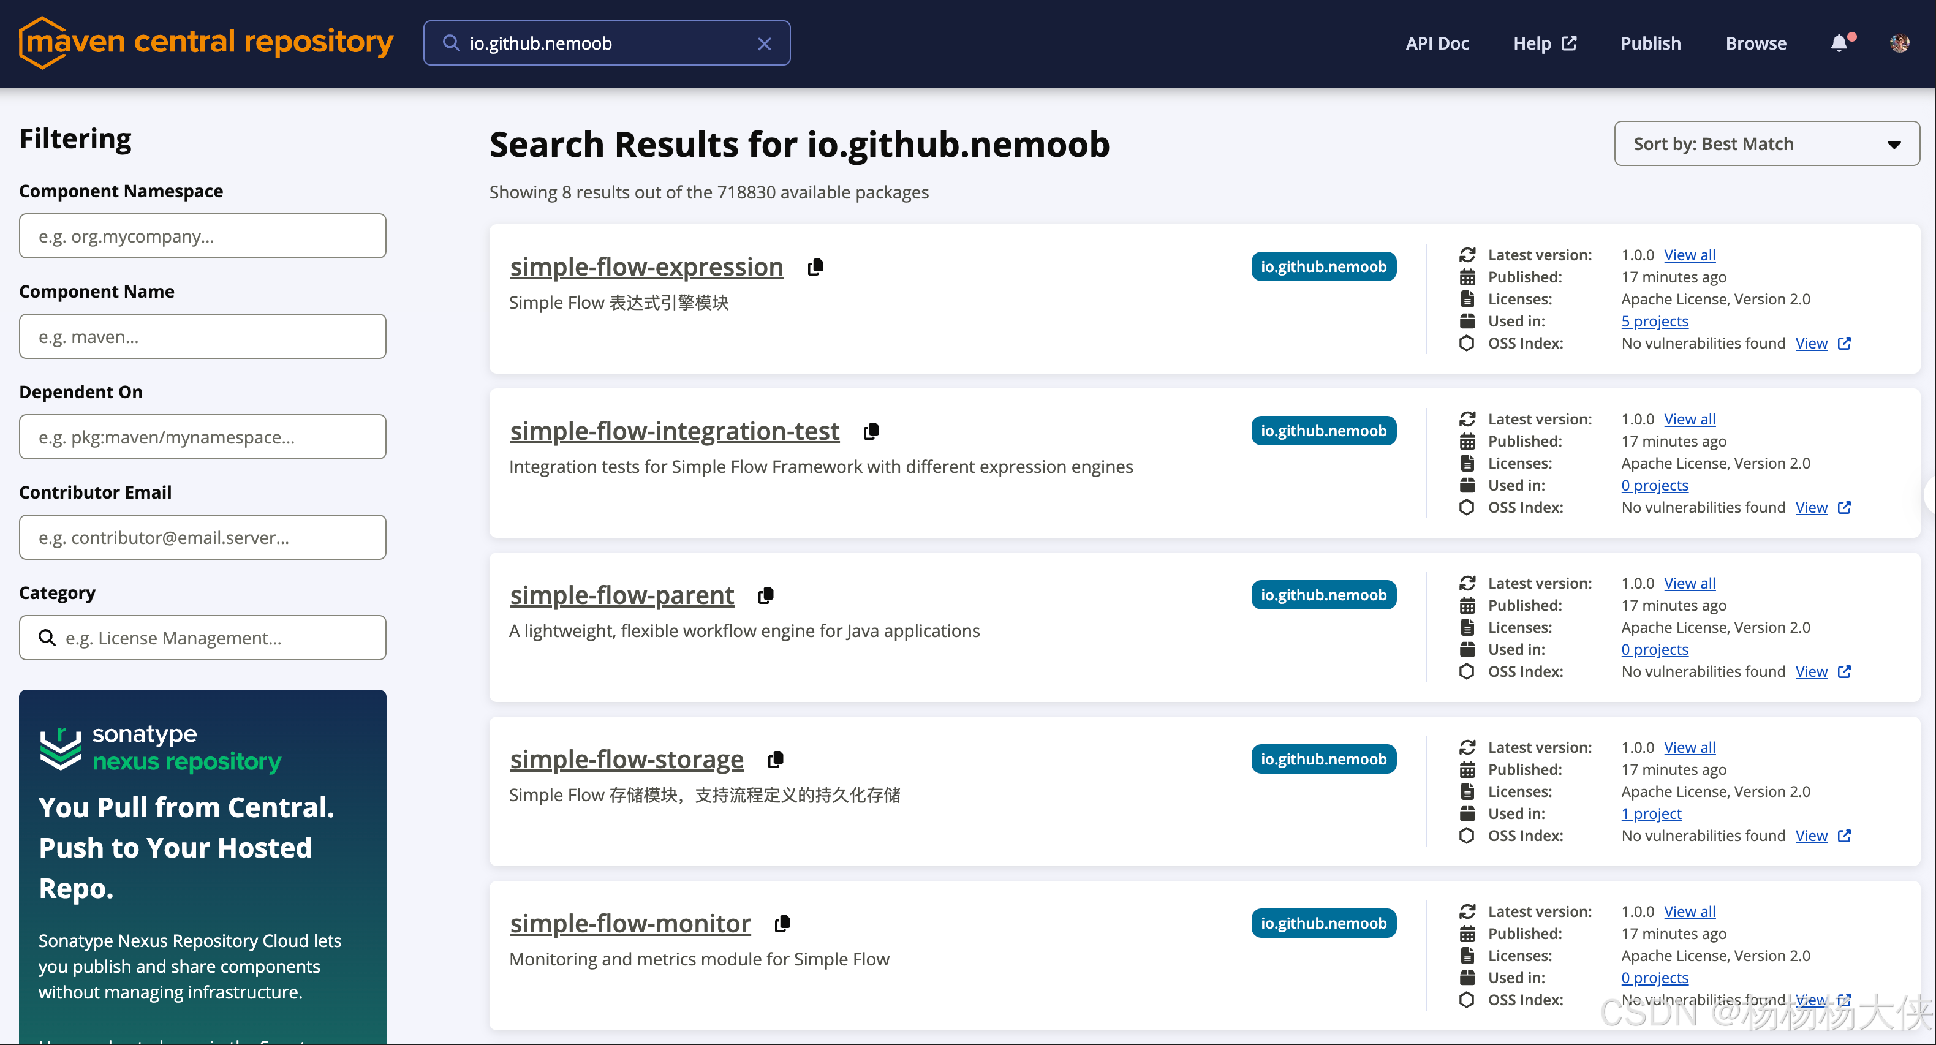
Task: Focus the header search field
Action: [607, 43]
